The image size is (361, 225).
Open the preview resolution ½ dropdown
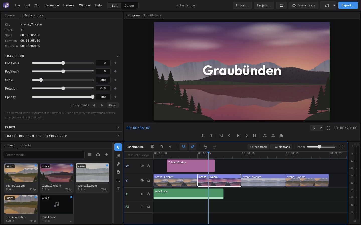coord(317,128)
